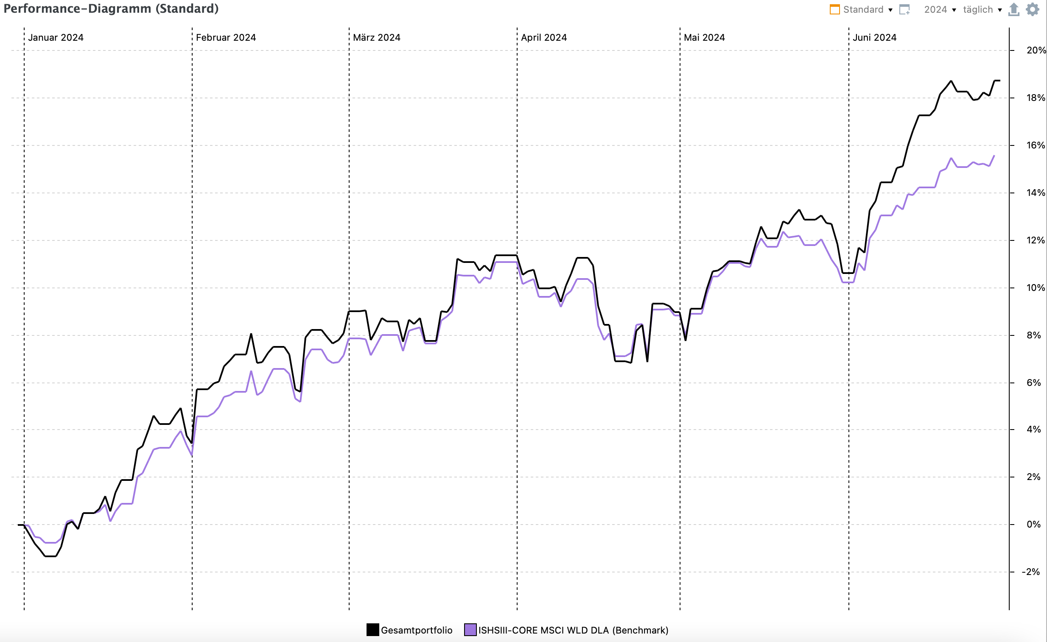1047x642 pixels.
Task: Open the 2024 reporting period dropdown
Action: tap(940, 9)
